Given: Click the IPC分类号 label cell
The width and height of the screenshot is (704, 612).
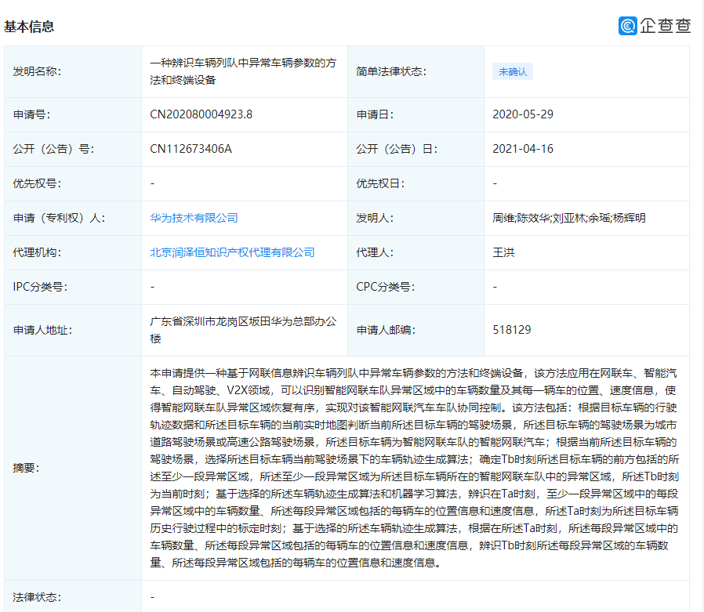Looking at the screenshot, I should coord(73,287).
